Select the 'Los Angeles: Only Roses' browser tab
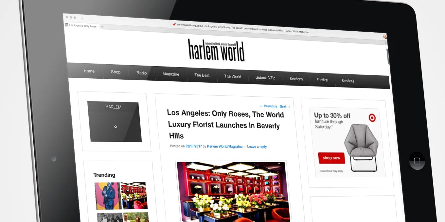Viewport: 445px width, 222px height. (x=82, y=25)
